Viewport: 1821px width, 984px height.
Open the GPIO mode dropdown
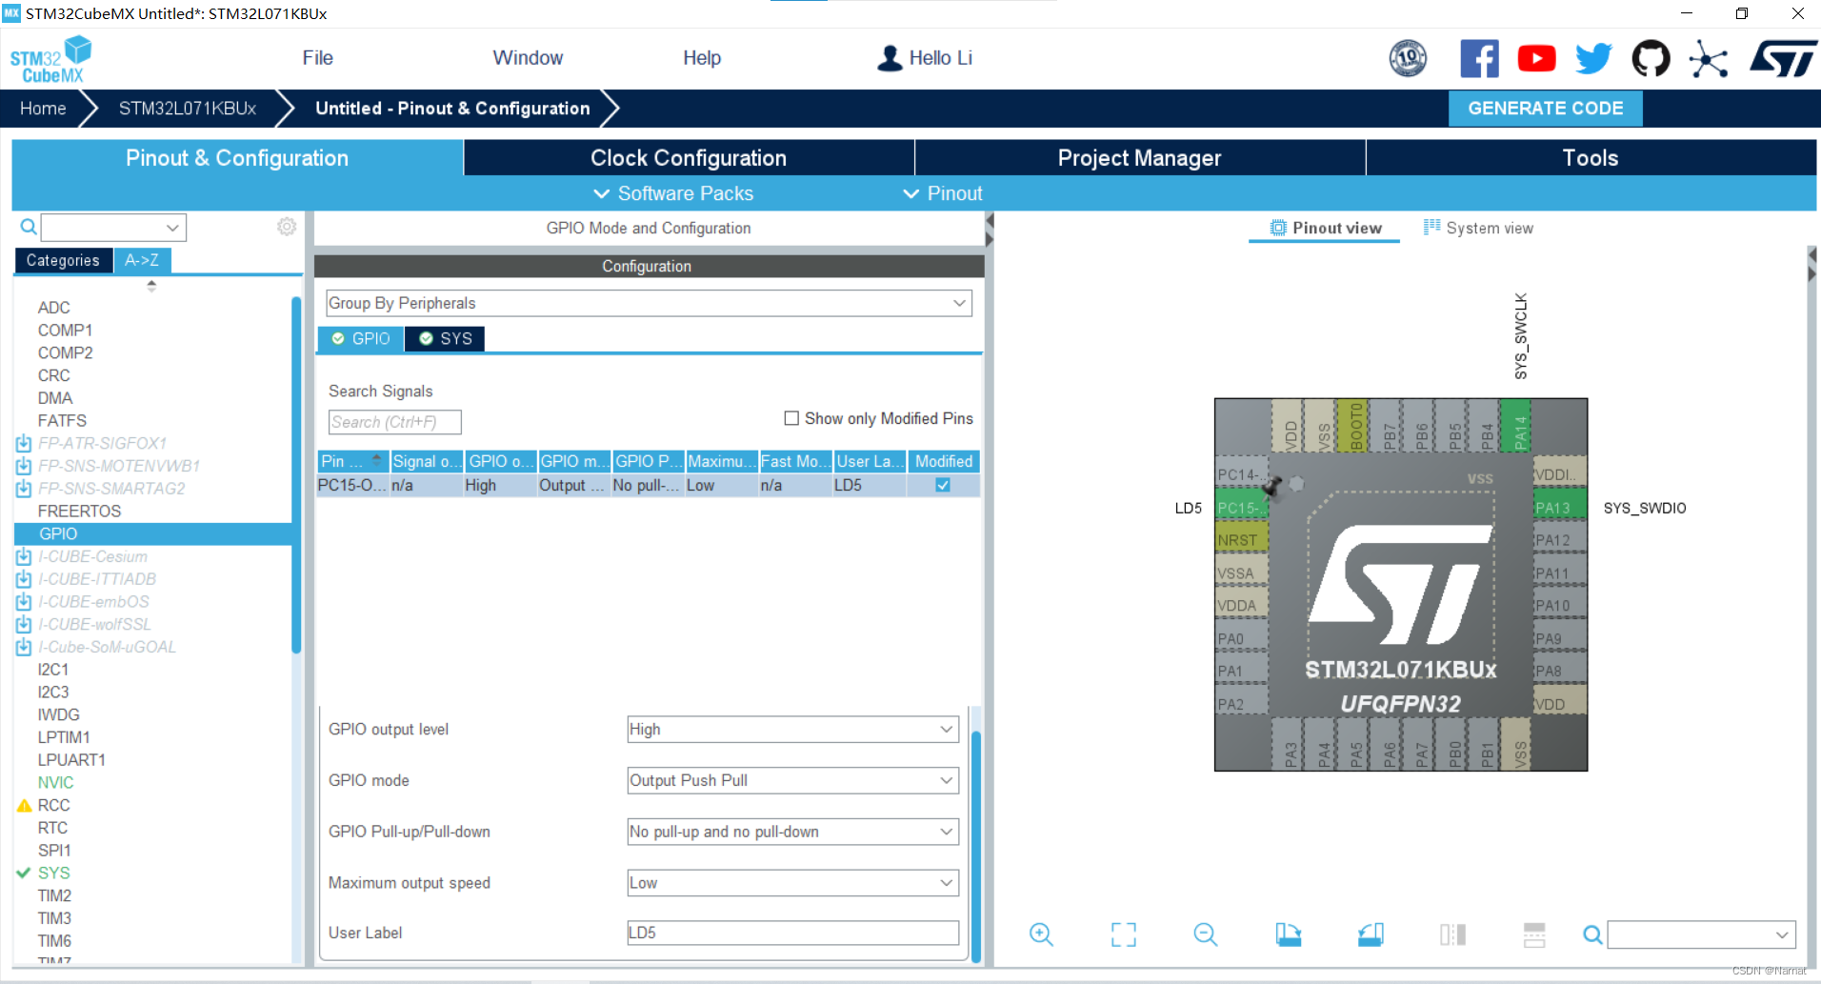(x=792, y=780)
